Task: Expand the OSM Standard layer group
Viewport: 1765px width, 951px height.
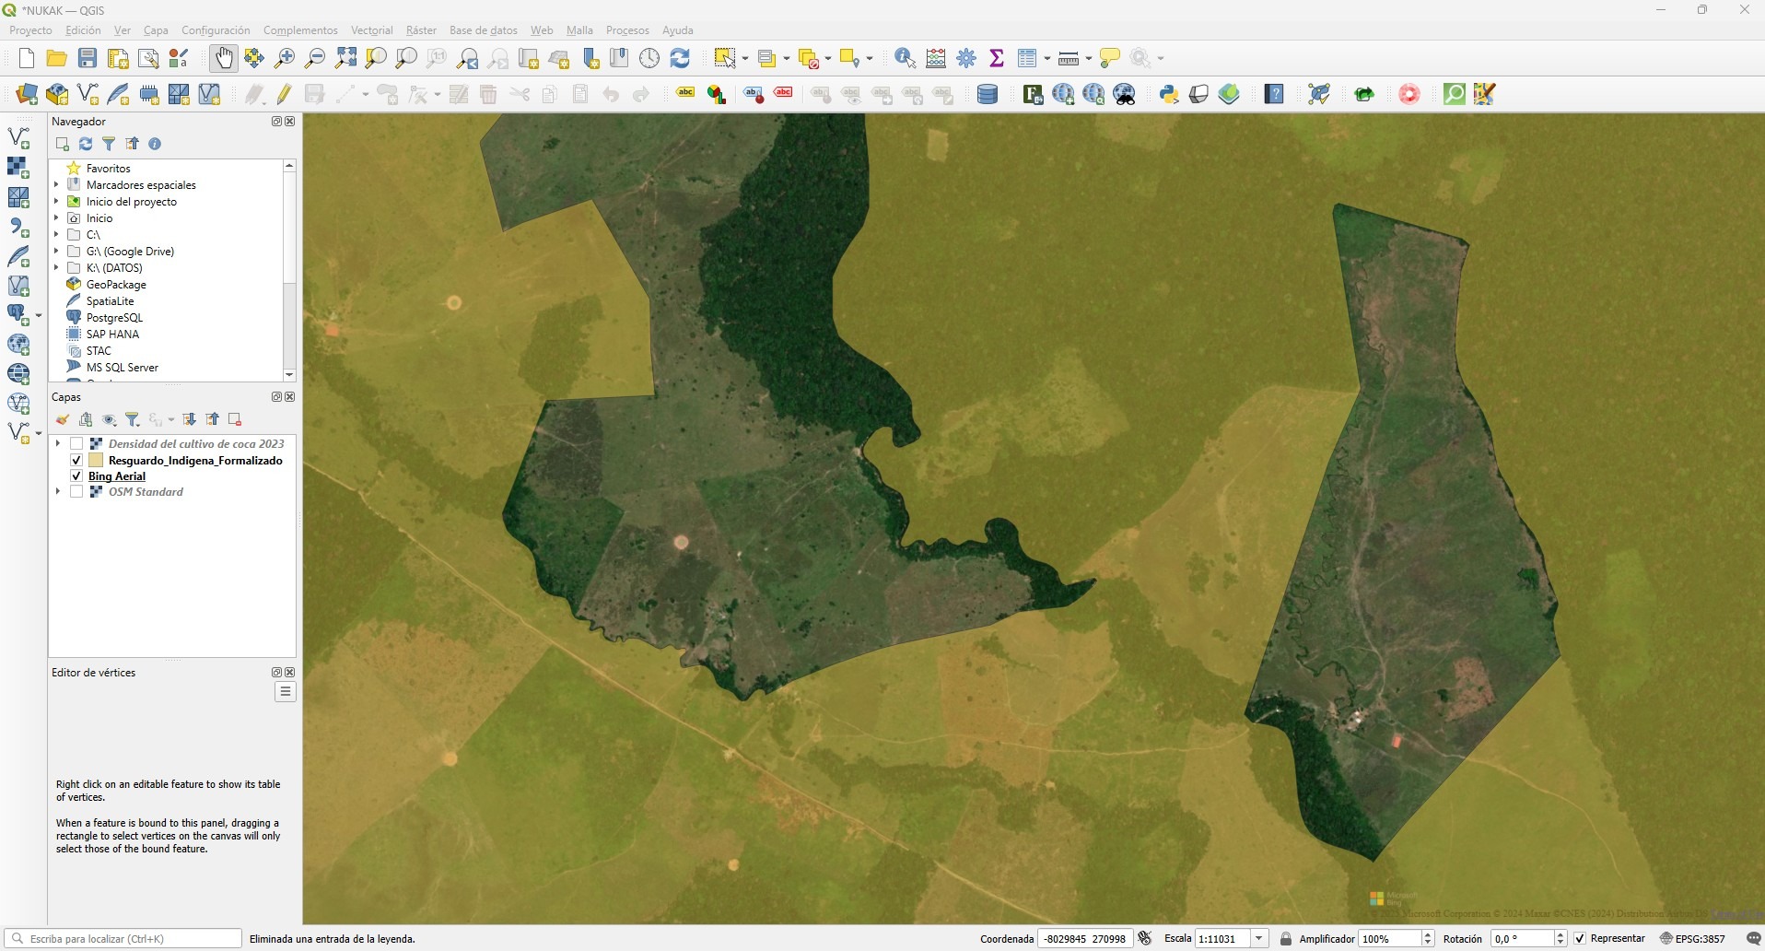Action: 57,492
